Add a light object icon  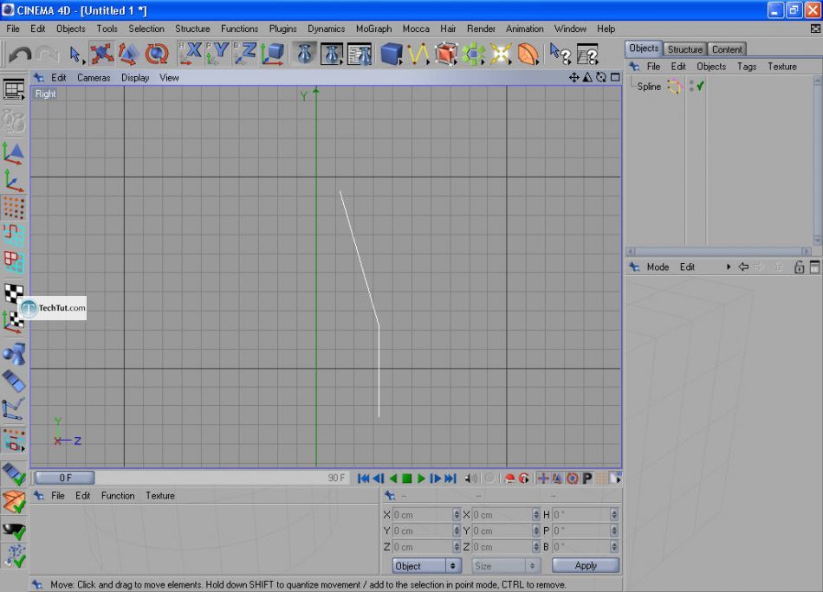click(500, 54)
